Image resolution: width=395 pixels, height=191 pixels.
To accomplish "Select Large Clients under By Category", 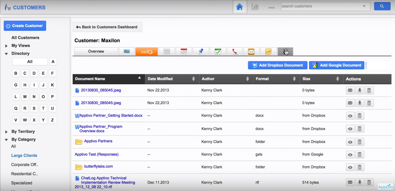I will click(x=24, y=155).
